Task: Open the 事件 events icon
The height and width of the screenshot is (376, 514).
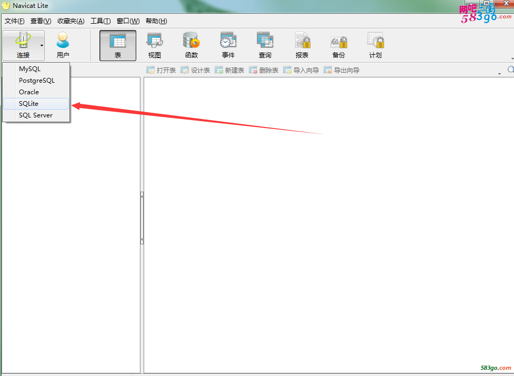Action: 228,45
